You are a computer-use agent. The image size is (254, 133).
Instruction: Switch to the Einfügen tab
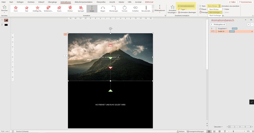[20, 2]
